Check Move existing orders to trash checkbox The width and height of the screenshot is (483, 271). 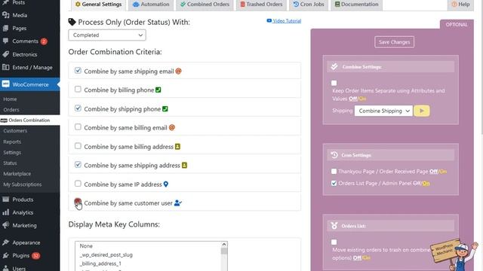click(x=334, y=242)
